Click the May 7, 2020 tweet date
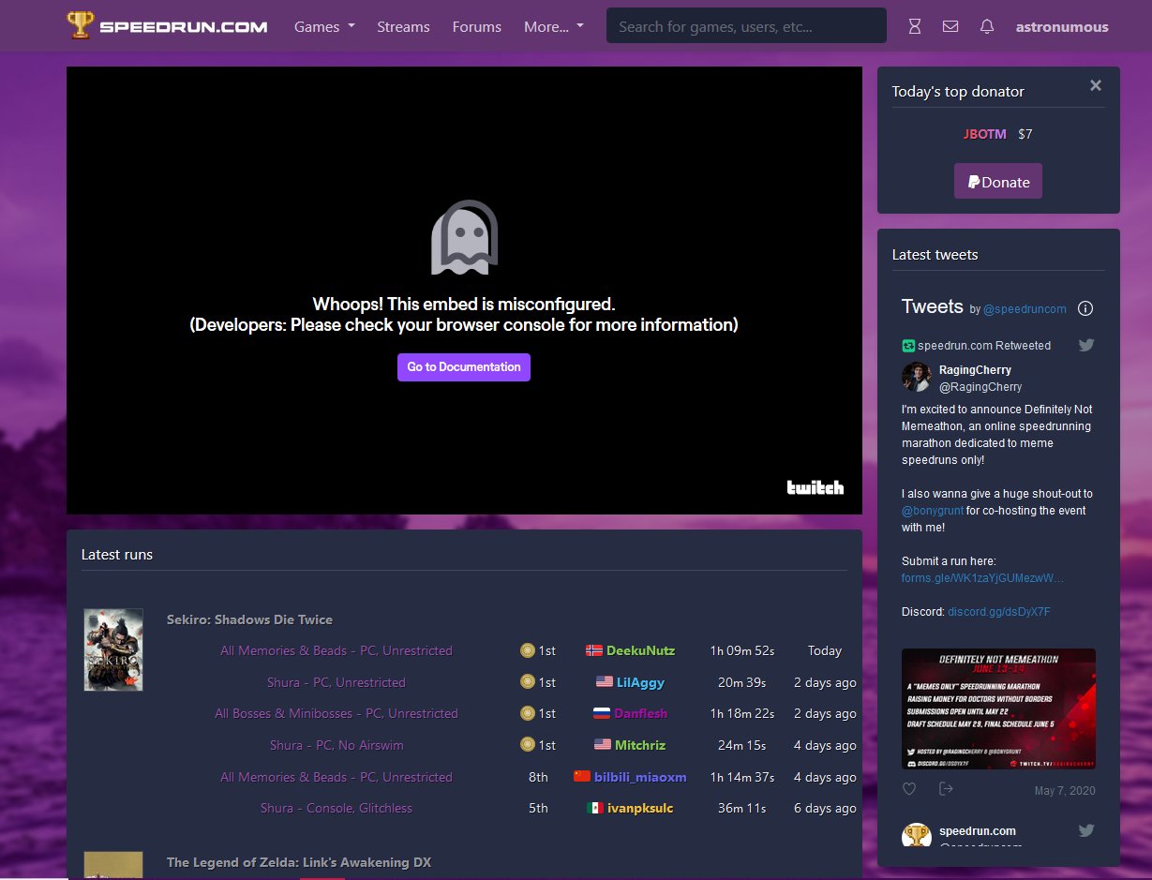 point(1065,791)
